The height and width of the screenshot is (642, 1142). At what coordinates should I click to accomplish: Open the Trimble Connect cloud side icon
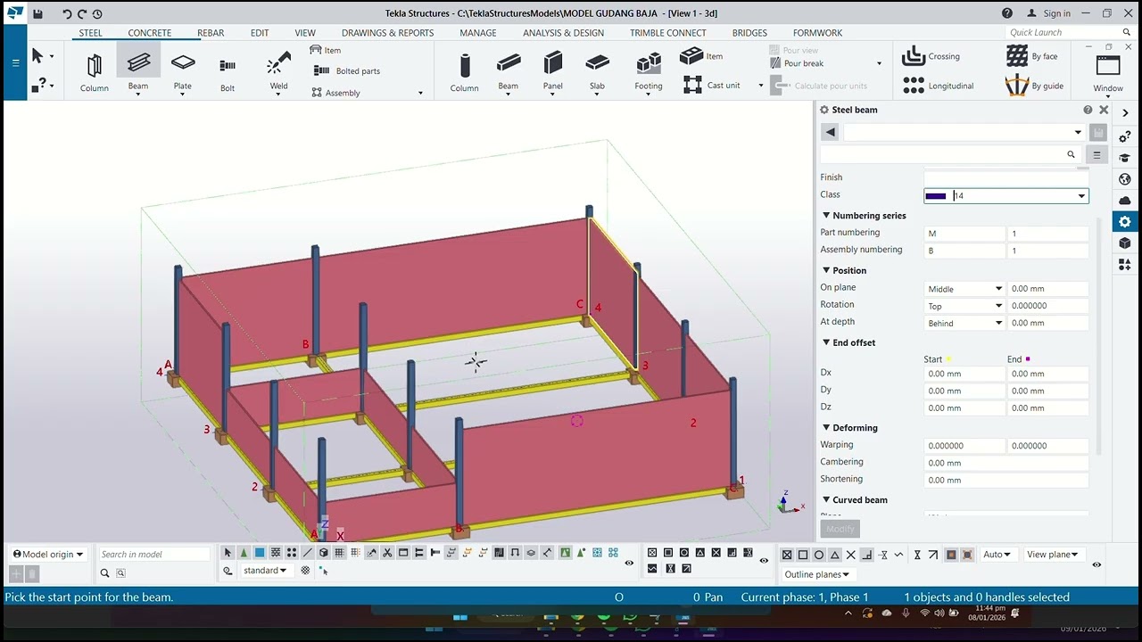[x=1125, y=201]
